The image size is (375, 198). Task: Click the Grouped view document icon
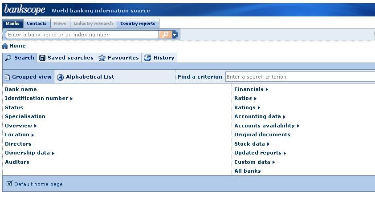coord(8,77)
